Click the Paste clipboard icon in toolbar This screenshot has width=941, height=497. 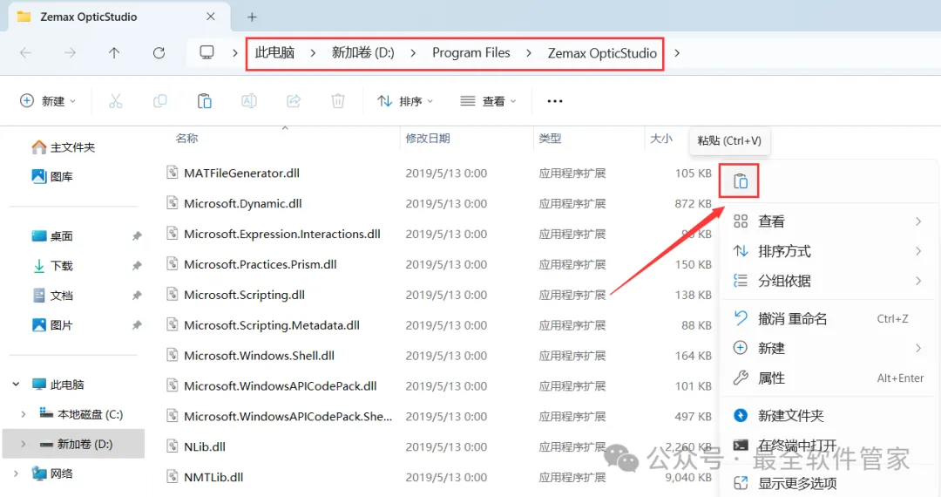(x=205, y=101)
